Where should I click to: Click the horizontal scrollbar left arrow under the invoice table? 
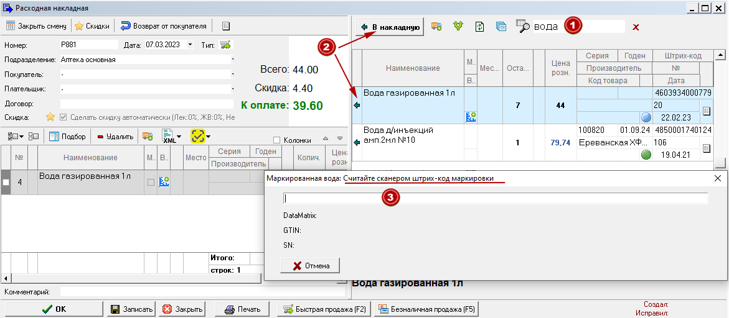(x=6, y=278)
